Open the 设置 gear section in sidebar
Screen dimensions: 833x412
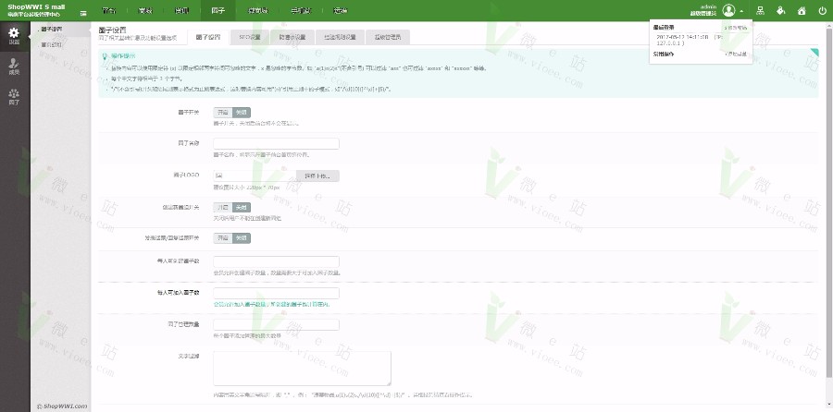14,36
